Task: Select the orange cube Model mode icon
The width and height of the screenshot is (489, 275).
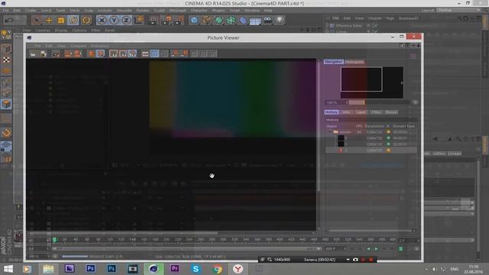Action: click(x=6, y=104)
